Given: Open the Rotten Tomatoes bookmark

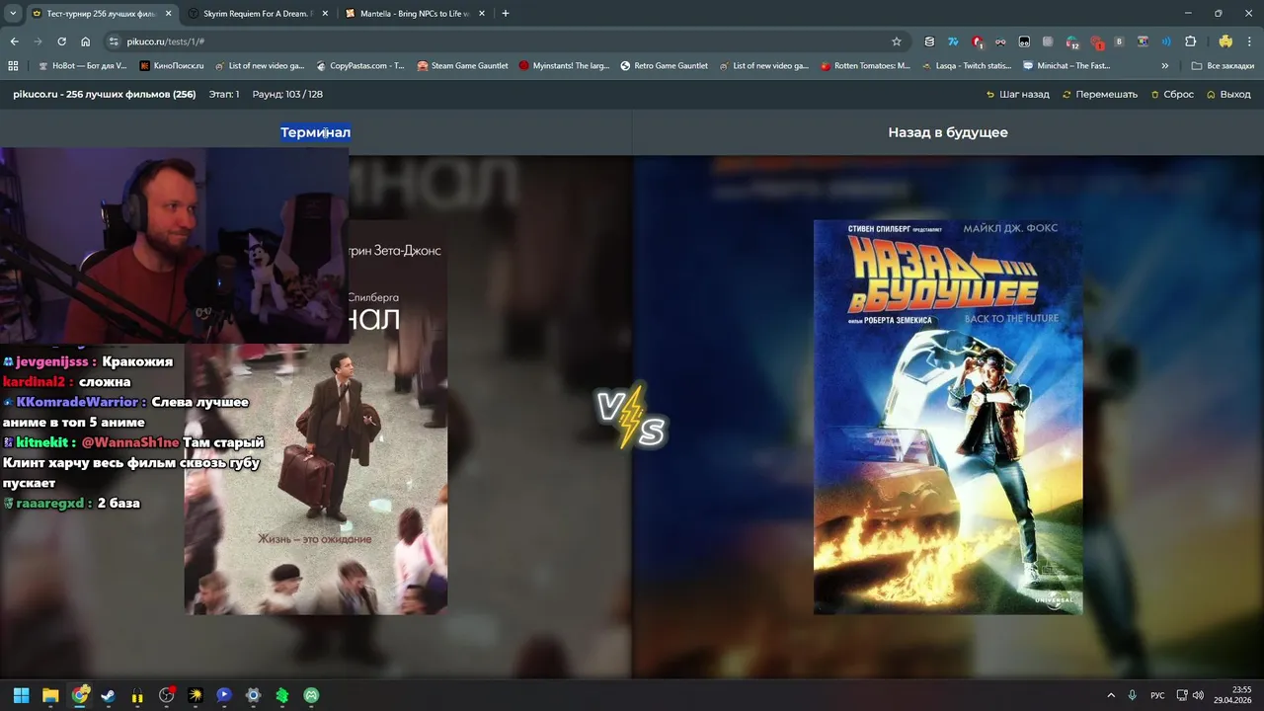Looking at the screenshot, I should tap(865, 66).
